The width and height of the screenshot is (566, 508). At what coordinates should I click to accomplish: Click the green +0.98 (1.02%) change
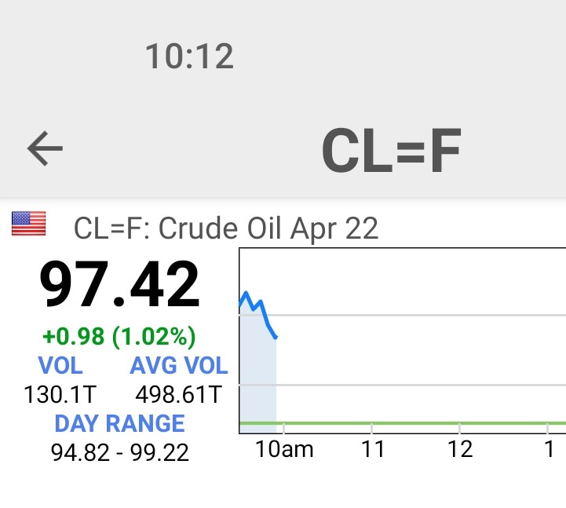[119, 336]
